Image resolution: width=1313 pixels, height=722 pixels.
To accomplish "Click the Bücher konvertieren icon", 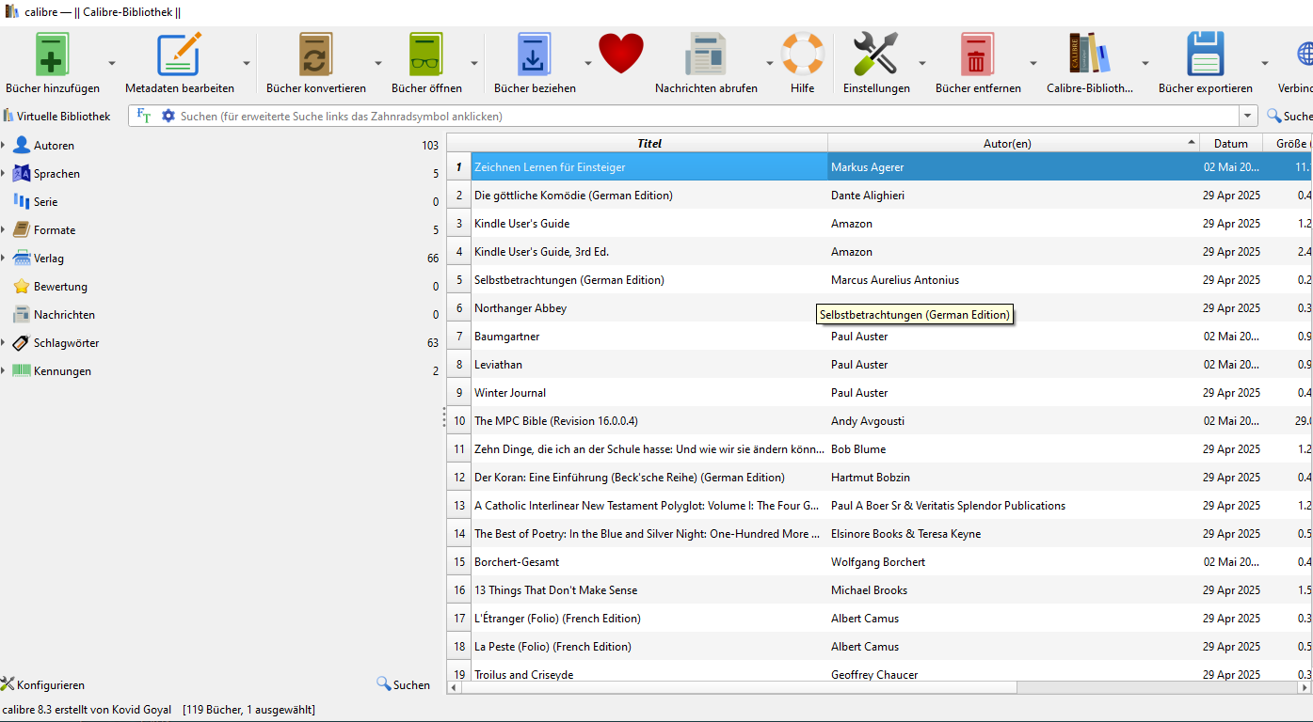I will click(316, 54).
